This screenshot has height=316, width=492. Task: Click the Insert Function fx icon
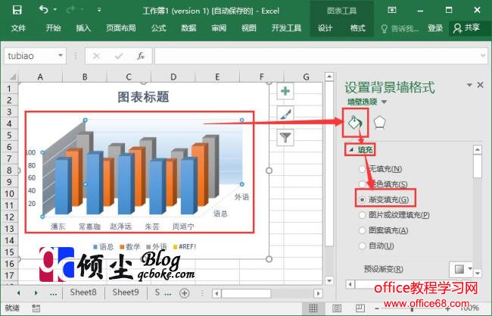[141, 56]
